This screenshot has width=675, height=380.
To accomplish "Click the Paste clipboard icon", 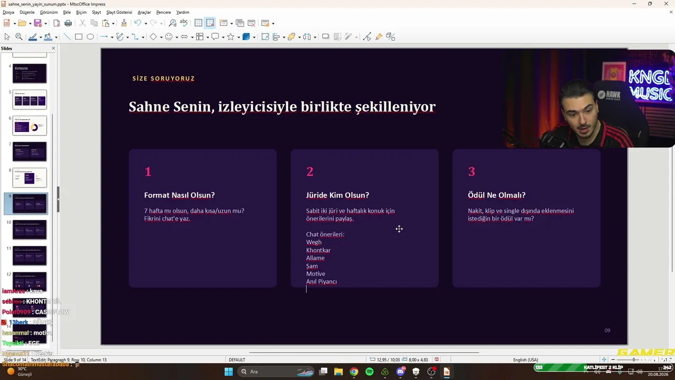I will [x=105, y=23].
